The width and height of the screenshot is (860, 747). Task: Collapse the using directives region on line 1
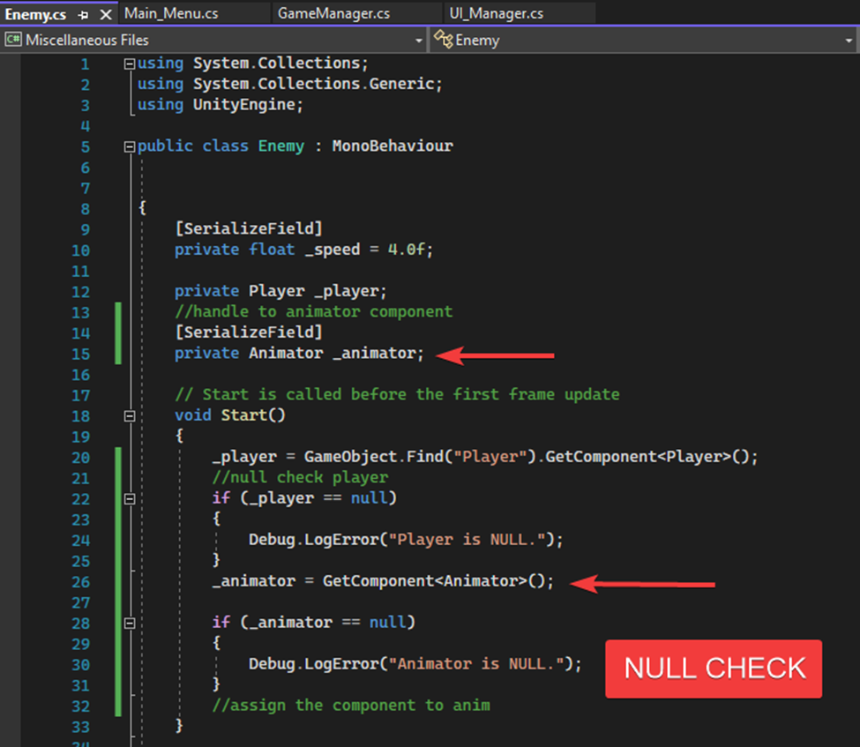(x=129, y=63)
